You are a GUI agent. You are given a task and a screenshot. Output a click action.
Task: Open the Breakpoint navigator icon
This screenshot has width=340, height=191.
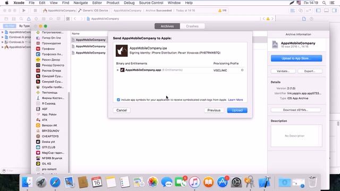point(51,19)
